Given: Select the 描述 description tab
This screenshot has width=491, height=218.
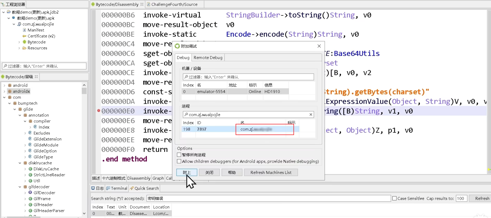Looking at the screenshot, I should click(x=96, y=178).
